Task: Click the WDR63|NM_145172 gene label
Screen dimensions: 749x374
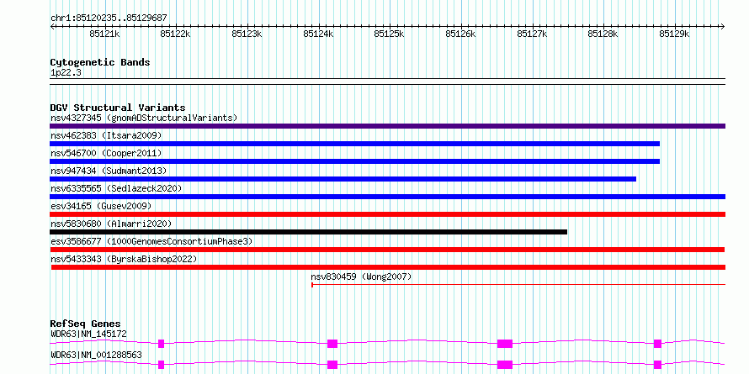Action: [88, 334]
